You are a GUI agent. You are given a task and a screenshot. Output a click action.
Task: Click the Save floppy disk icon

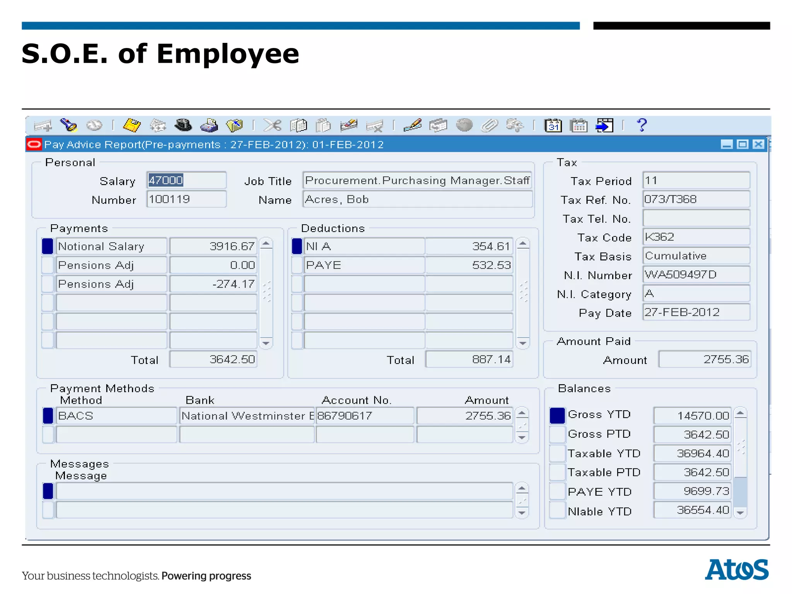pyautogui.click(x=132, y=125)
